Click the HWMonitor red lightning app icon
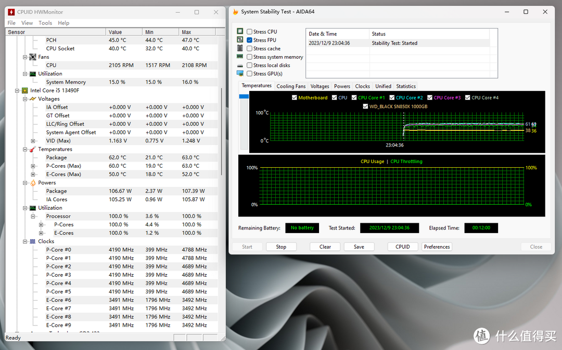This screenshot has width=562, height=350. coord(11,12)
